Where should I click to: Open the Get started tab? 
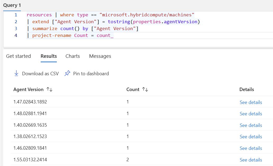18,56
